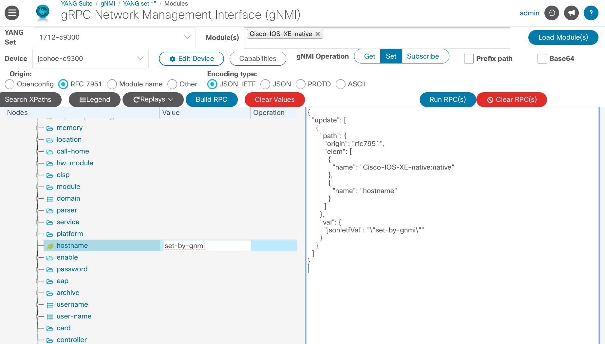Click the archive folder icon

[x=50, y=293]
